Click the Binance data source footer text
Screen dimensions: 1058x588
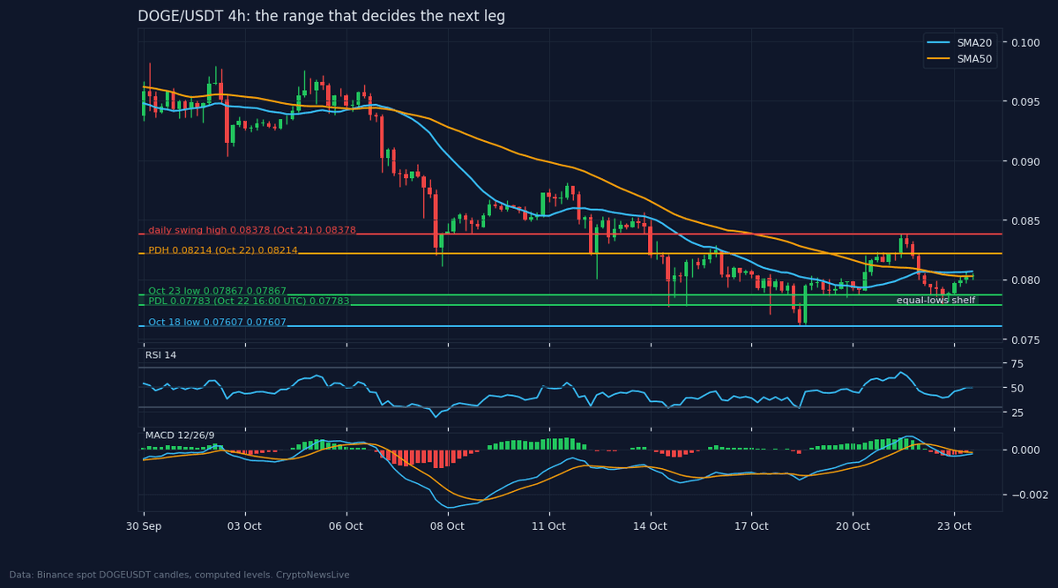click(x=179, y=575)
